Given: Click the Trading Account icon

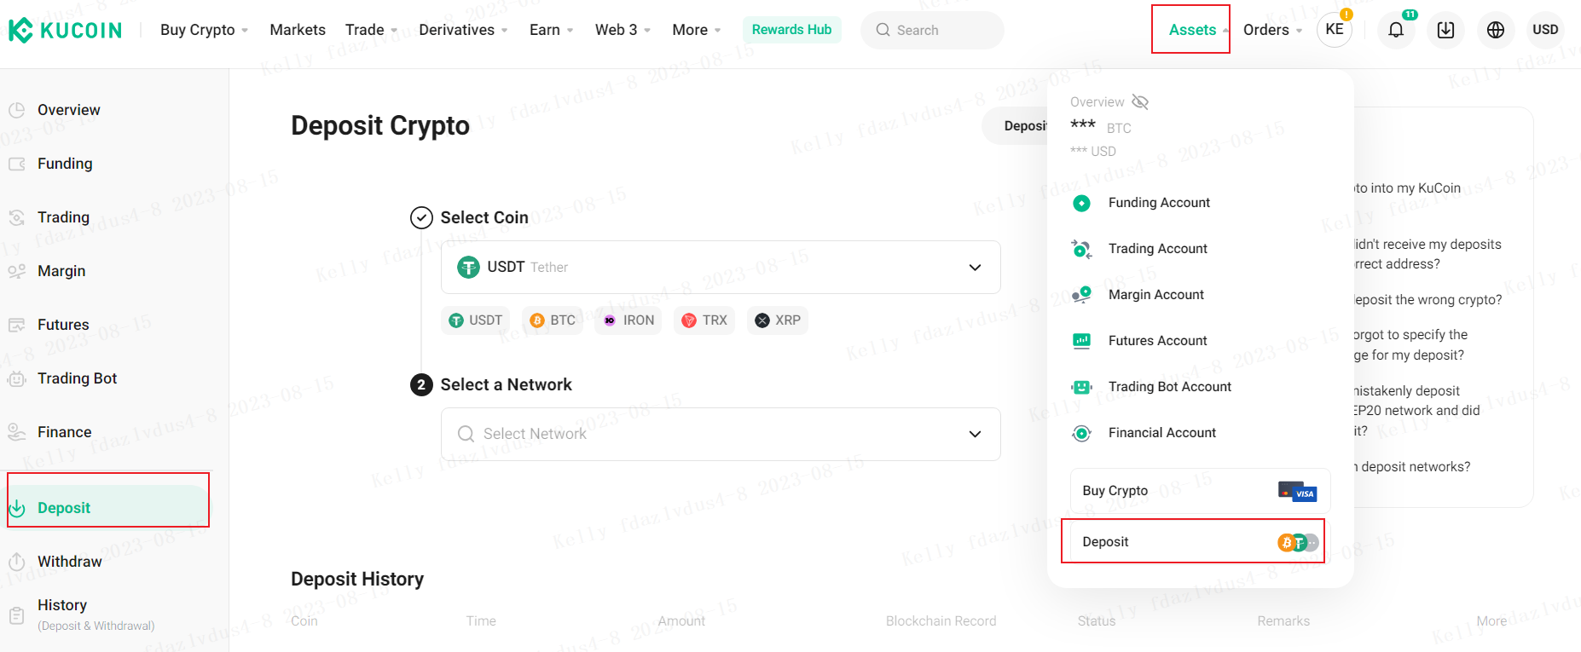Looking at the screenshot, I should coord(1081,249).
